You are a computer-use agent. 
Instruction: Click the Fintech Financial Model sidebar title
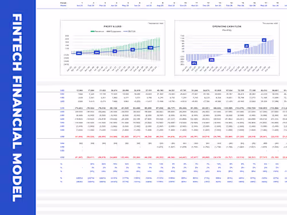coord(17,108)
